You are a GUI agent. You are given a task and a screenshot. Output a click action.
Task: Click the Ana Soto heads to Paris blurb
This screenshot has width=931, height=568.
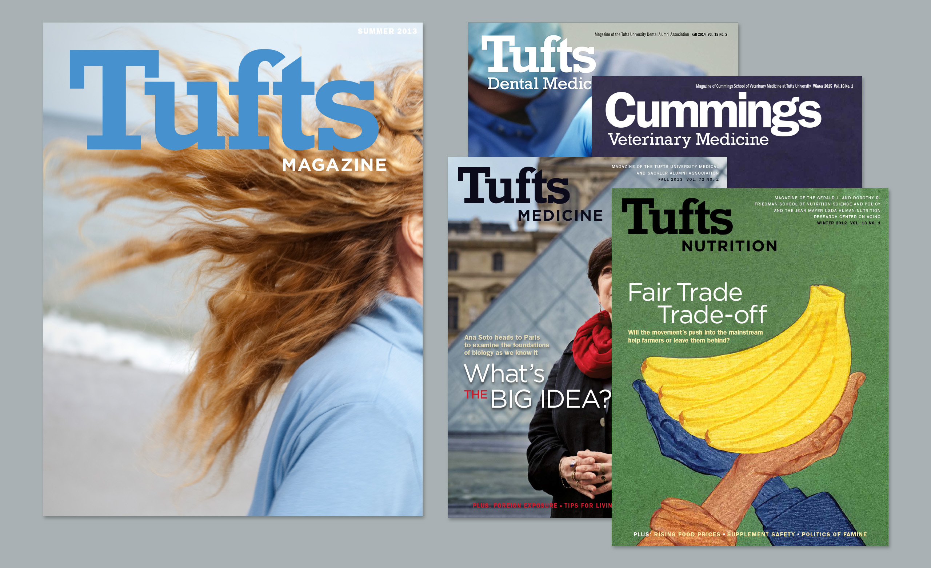(506, 345)
